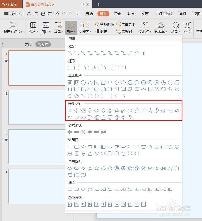The width and height of the screenshot is (202, 221).
Task: Insert 智能图形 smart graphic
Action: click(x=104, y=24)
